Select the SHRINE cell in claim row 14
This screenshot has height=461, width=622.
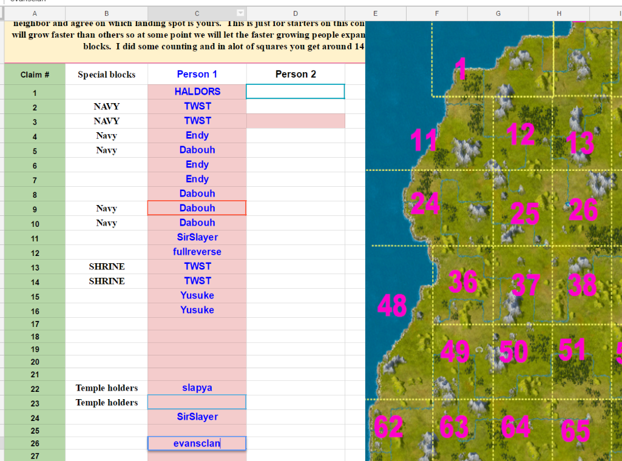tap(106, 281)
